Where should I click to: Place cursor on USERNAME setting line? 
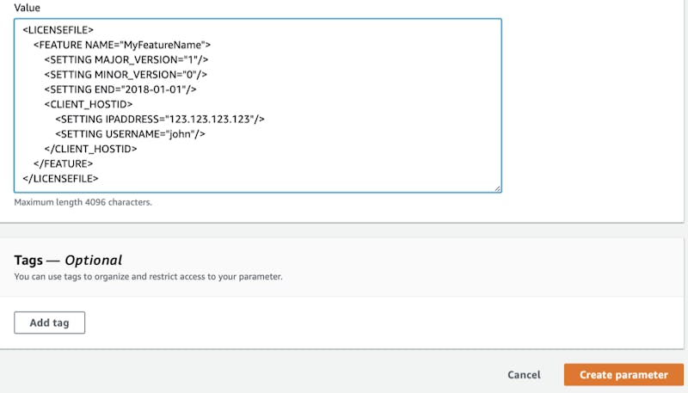click(130, 133)
